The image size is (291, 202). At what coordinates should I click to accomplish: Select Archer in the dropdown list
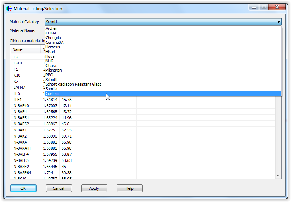click(51, 28)
